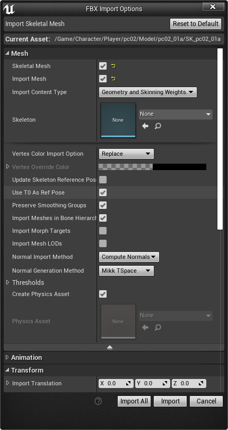Toggle the Import Mesh checkbox
This screenshot has width=228, height=430.
103,79
